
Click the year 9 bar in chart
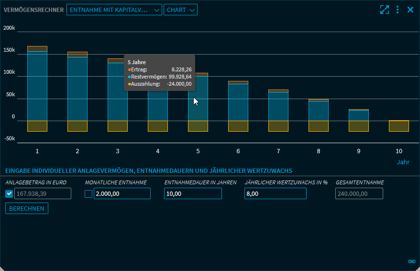359,115
